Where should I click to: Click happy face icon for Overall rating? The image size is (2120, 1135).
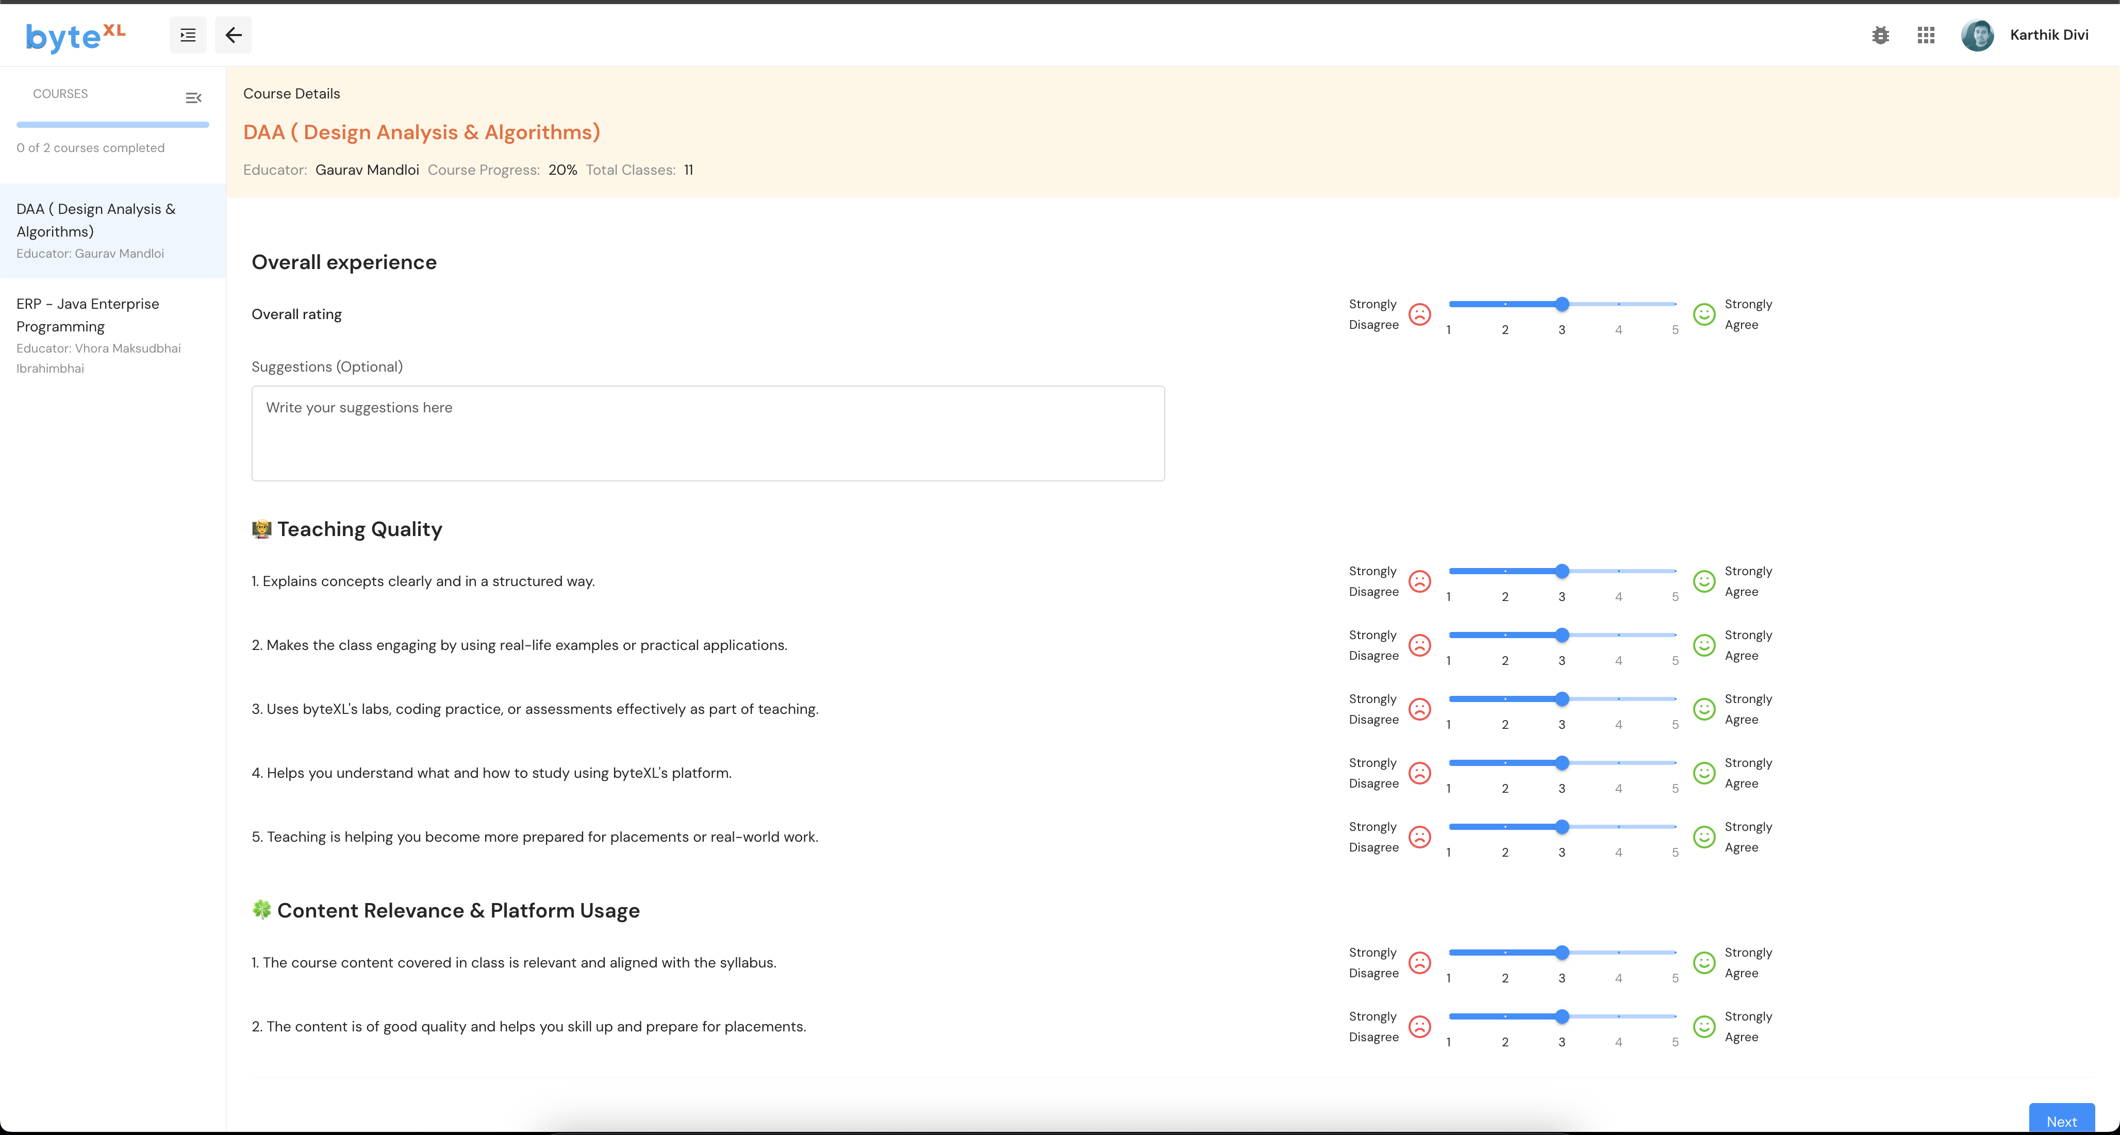click(x=1703, y=314)
